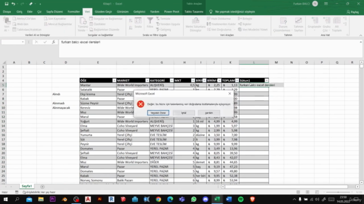Click Yinelenenleri Kaldır remove duplicates

(221, 24)
